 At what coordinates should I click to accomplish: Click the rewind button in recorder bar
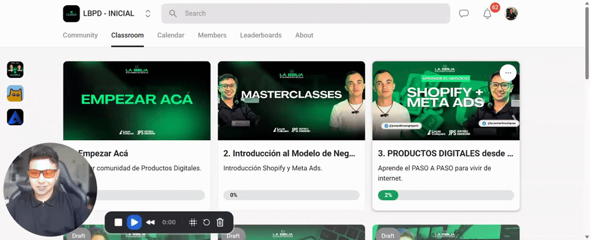point(150,222)
